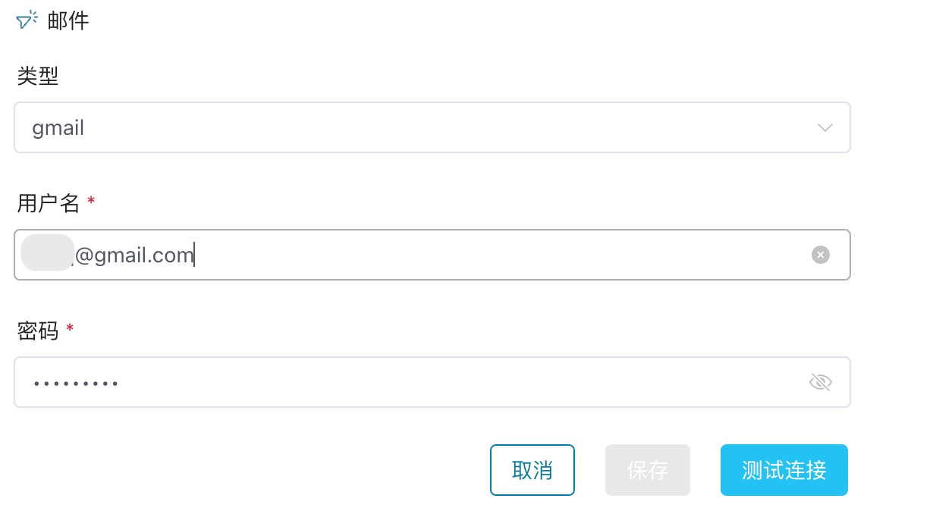Click the dropdown arrow on the gmail selector
This screenshot has height=511, width=936.
[x=824, y=127]
